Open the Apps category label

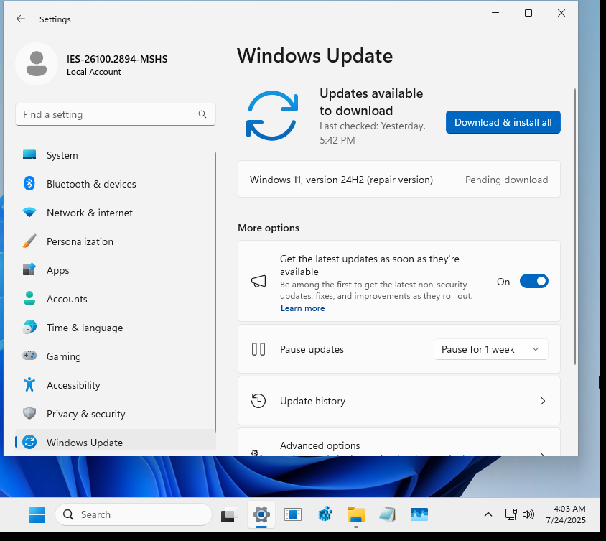tap(58, 270)
